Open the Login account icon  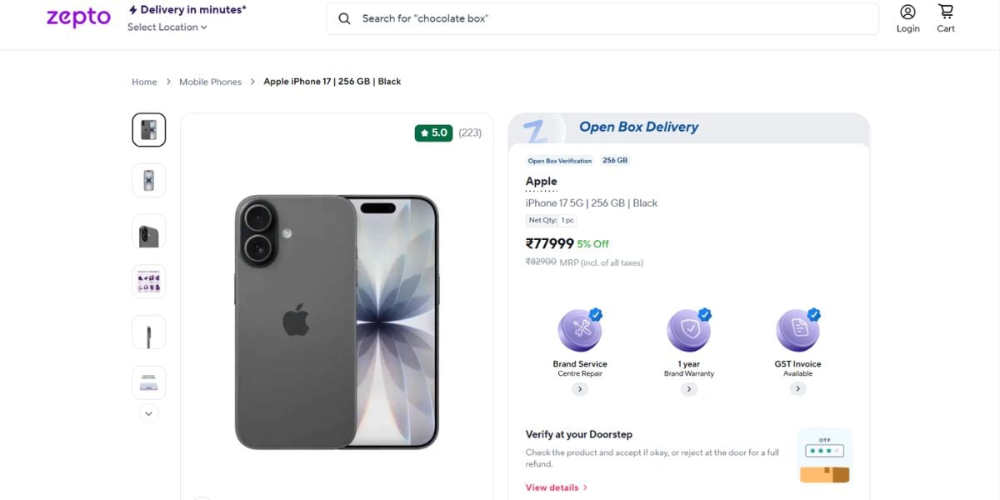tap(907, 12)
